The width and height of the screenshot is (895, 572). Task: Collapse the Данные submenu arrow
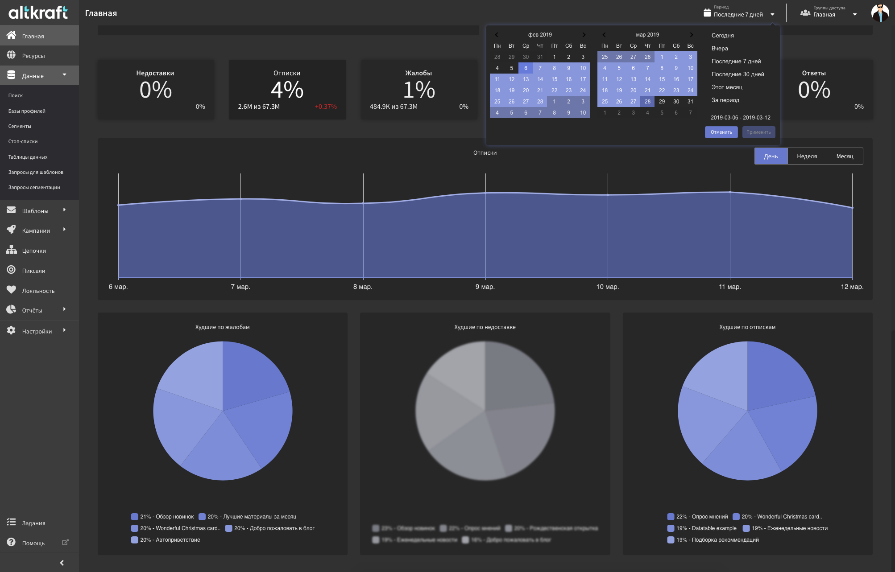[x=65, y=74]
